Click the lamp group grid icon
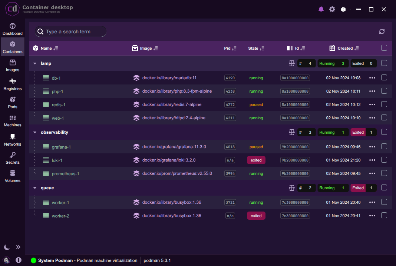The image size is (396, 266). [x=292, y=63]
